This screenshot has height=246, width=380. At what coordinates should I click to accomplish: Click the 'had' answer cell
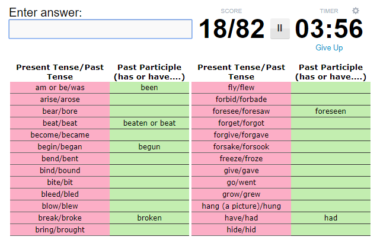[331, 218]
